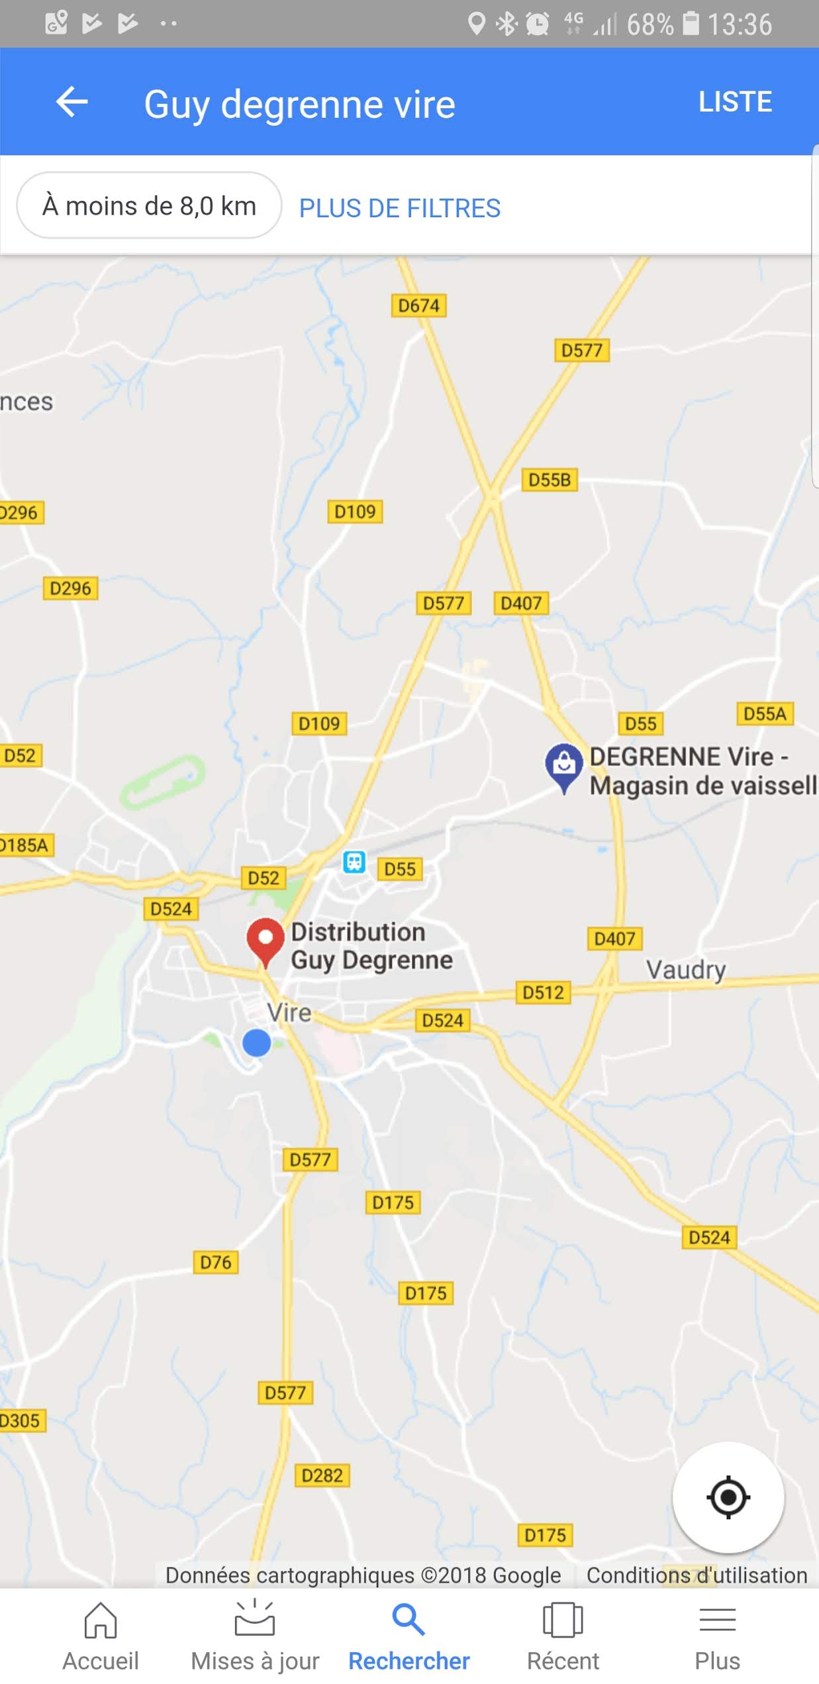Open the Accueil home tab
Image resolution: width=819 pixels, height=1684 pixels.
[x=101, y=1636]
